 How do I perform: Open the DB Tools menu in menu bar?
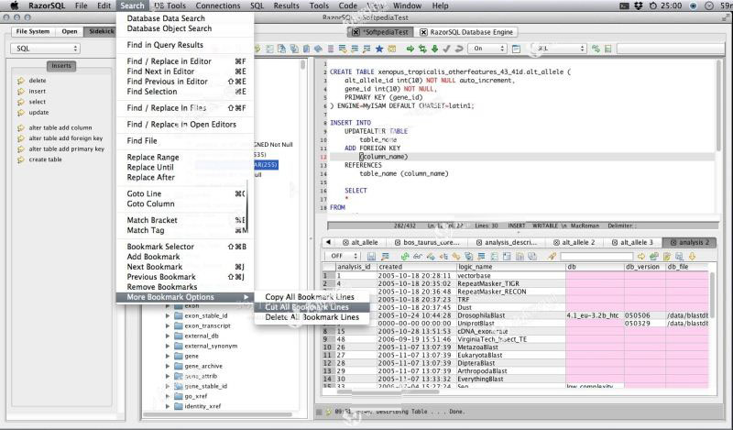pyautogui.click(x=170, y=6)
